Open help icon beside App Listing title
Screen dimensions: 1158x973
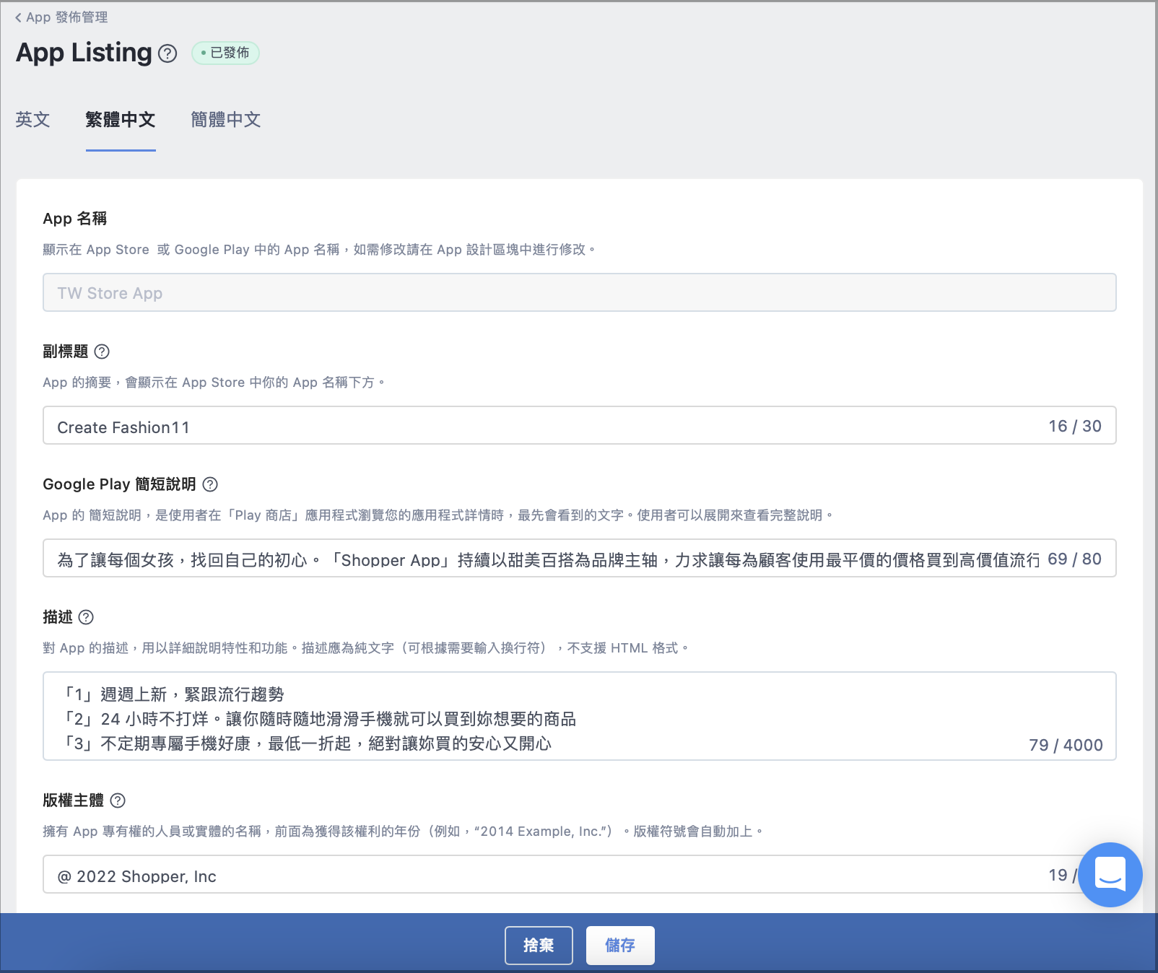(x=167, y=53)
